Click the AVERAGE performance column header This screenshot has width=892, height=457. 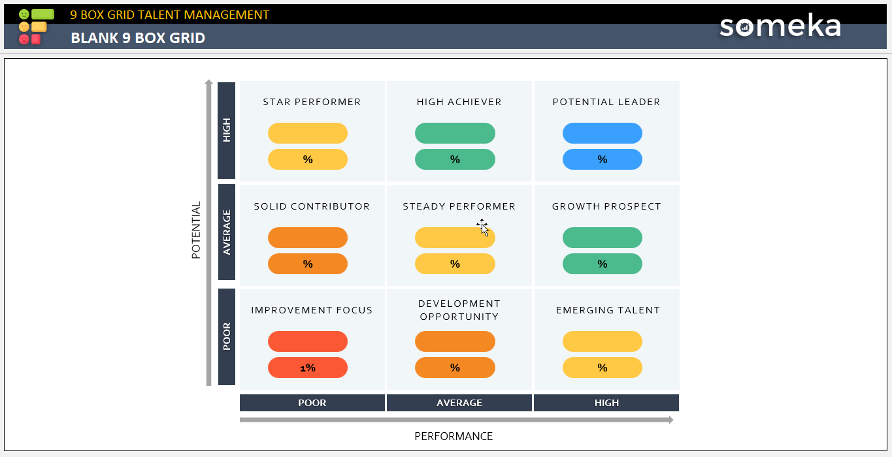pos(459,403)
